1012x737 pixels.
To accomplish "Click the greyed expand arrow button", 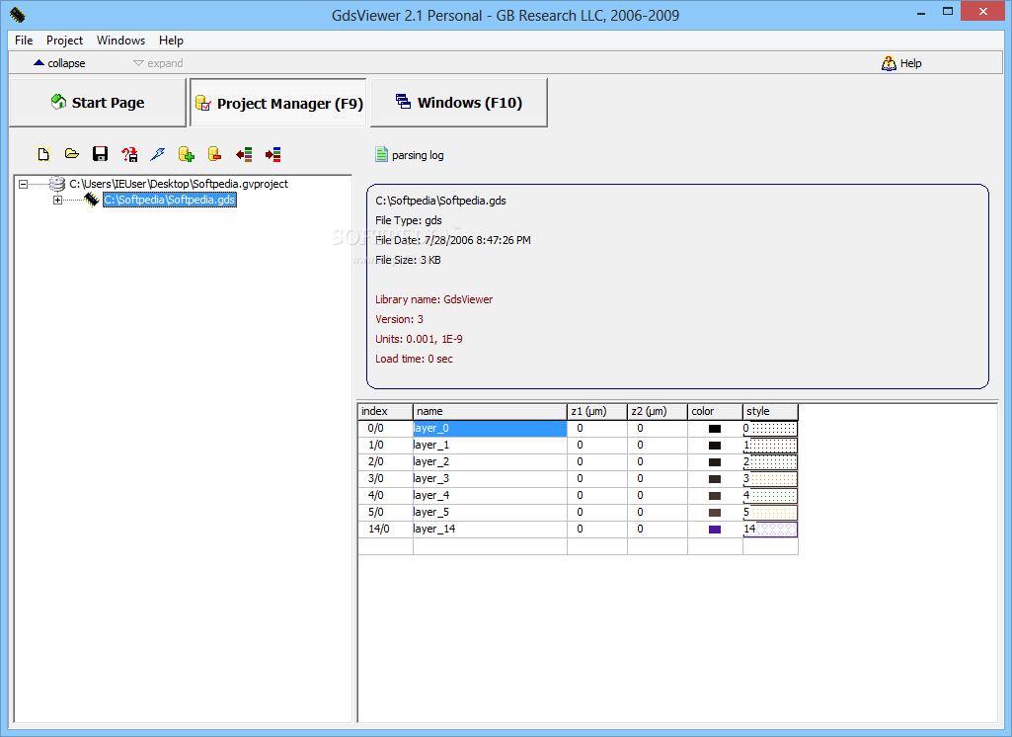I will [x=158, y=63].
